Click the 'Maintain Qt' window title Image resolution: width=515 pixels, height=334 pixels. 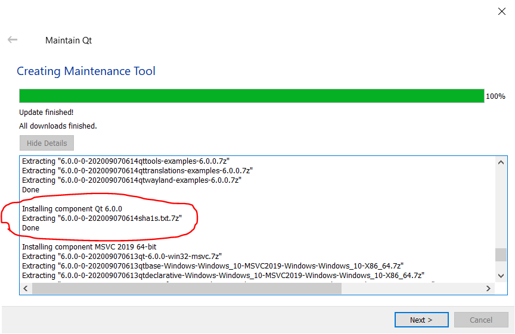[69, 40]
